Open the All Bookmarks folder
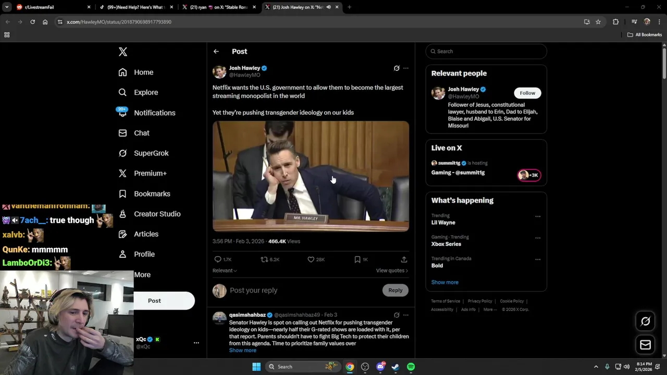Image resolution: width=667 pixels, height=375 pixels. [x=645, y=35]
